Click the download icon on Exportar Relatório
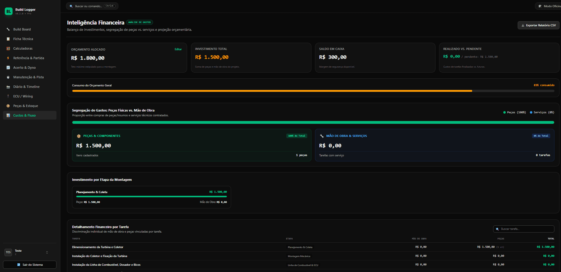 tap(523, 25)
